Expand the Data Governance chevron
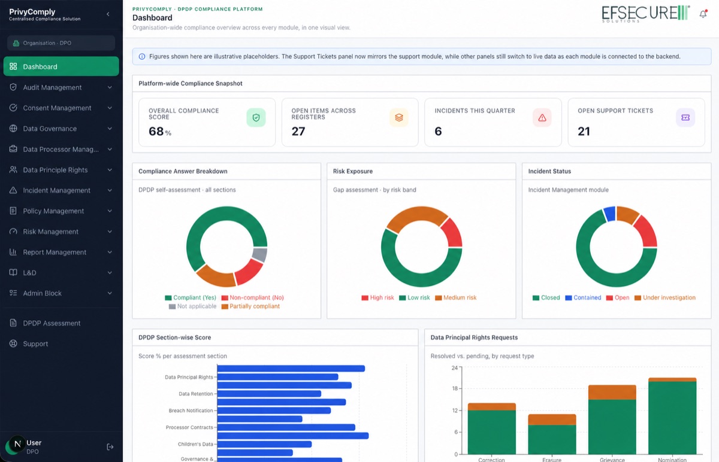 [110, 129]
